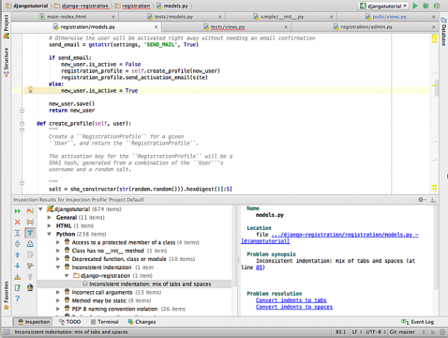Open LF line separator selector
This screenshot has width=448, height=338.
(x=357, y=332)
